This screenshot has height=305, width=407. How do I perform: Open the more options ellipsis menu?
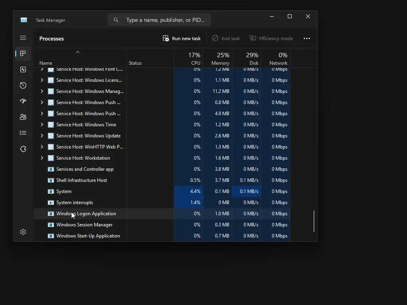(306, 39)
